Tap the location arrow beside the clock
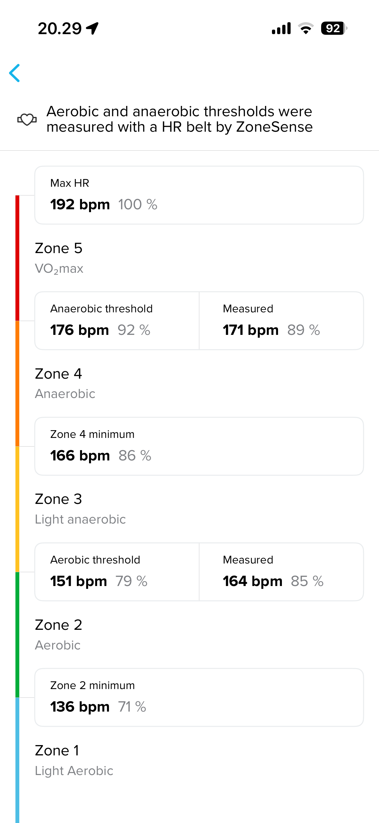Viewport: 379px width, 823px height. point(93,28)
